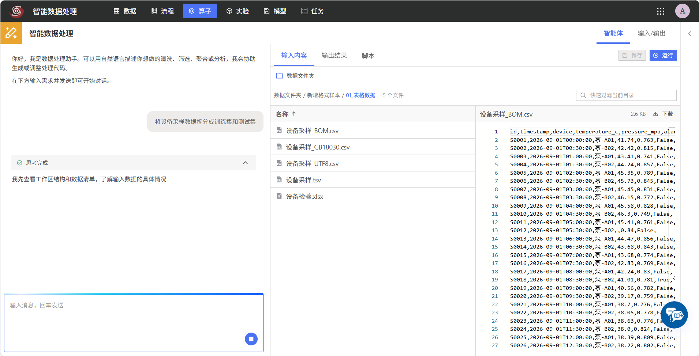
Task: Open the apps grid menu icon
Action: coord(661,11)
